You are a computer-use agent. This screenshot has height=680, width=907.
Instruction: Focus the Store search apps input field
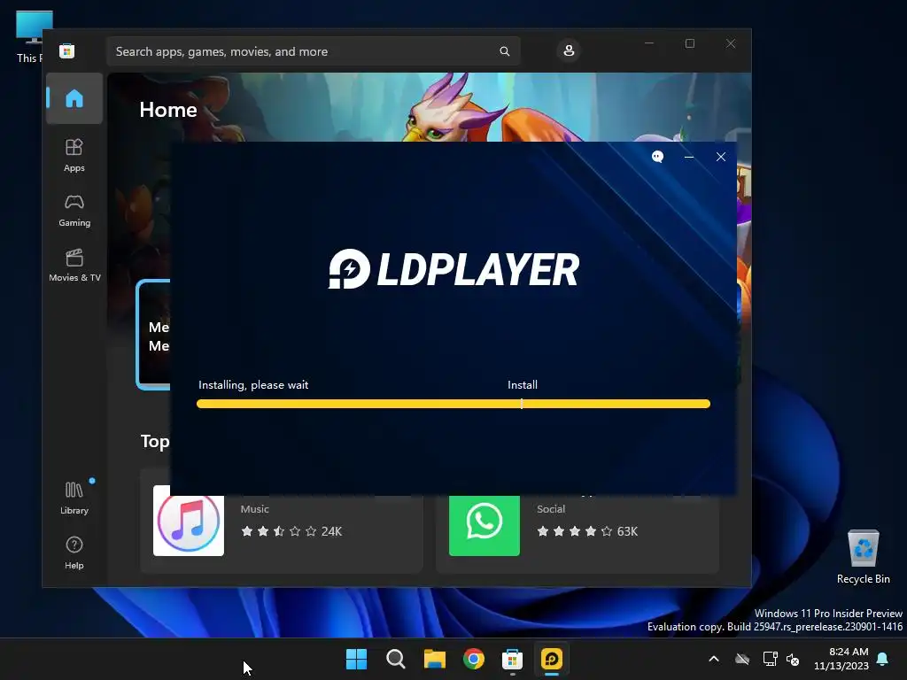(x=313, y=51)
